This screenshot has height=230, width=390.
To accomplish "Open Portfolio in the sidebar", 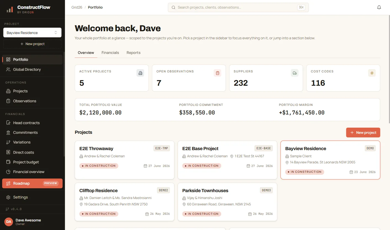I will [x=32, y=59].
